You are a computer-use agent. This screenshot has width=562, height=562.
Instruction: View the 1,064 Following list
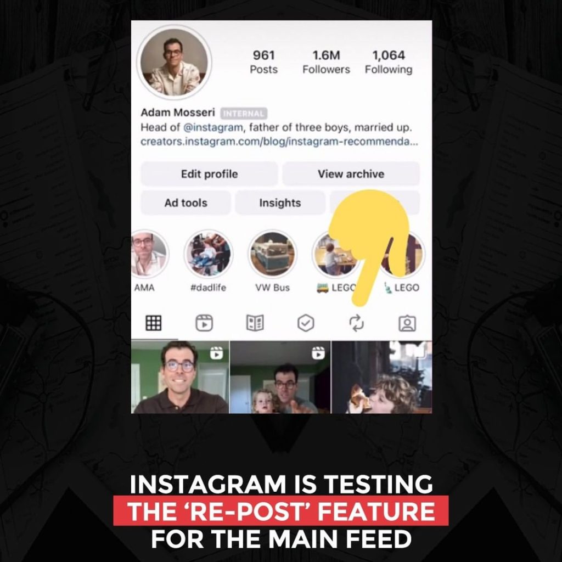click(389, 62)
